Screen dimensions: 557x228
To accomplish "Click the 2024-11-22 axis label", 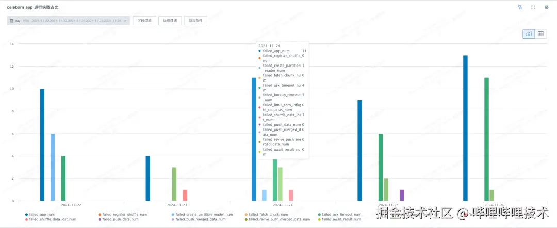I will click(71, 205).
